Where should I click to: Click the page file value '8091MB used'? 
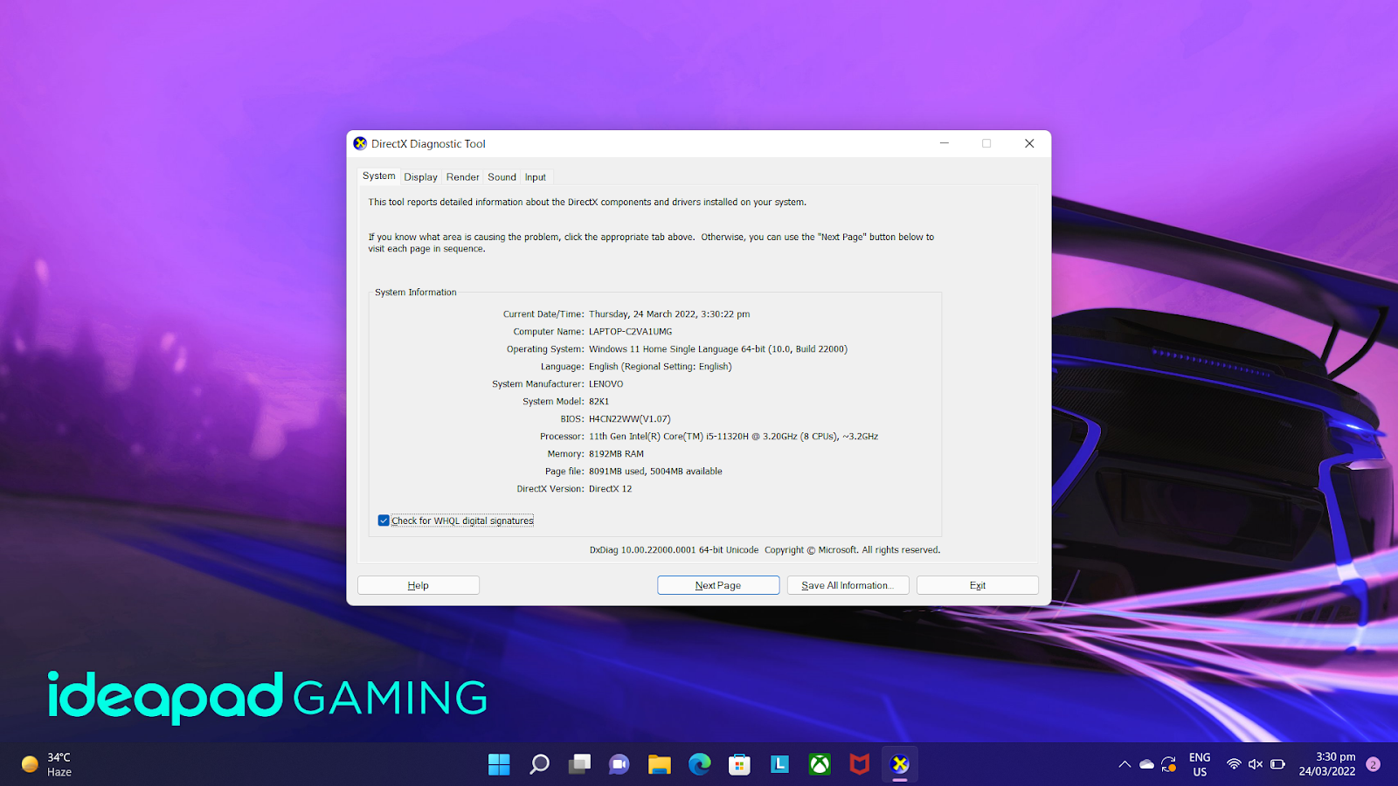tap(618, 472)
